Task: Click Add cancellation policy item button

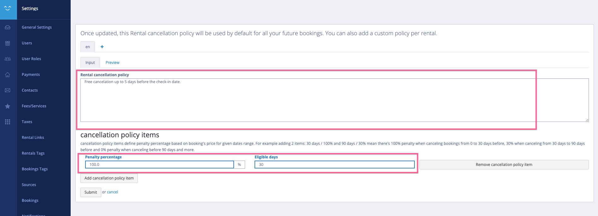Action: [x=109, y=178]
